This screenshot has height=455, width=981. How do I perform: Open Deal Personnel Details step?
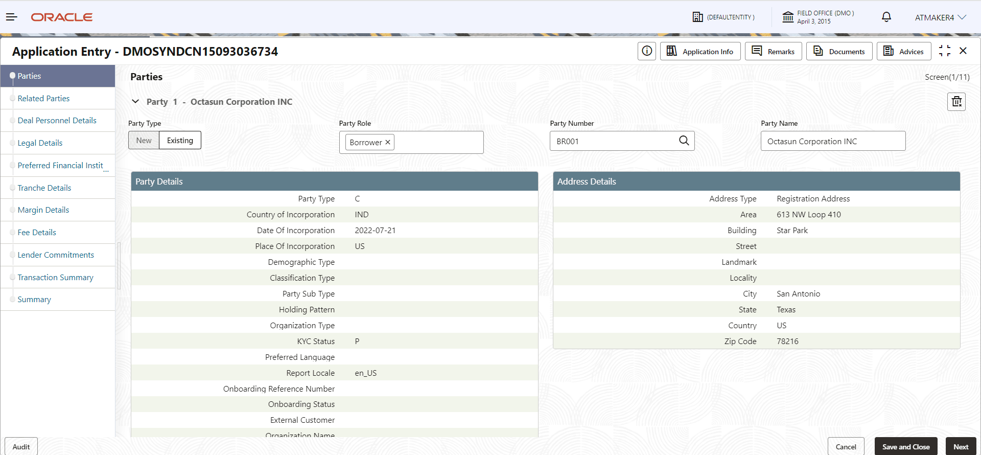coord(58,121)
